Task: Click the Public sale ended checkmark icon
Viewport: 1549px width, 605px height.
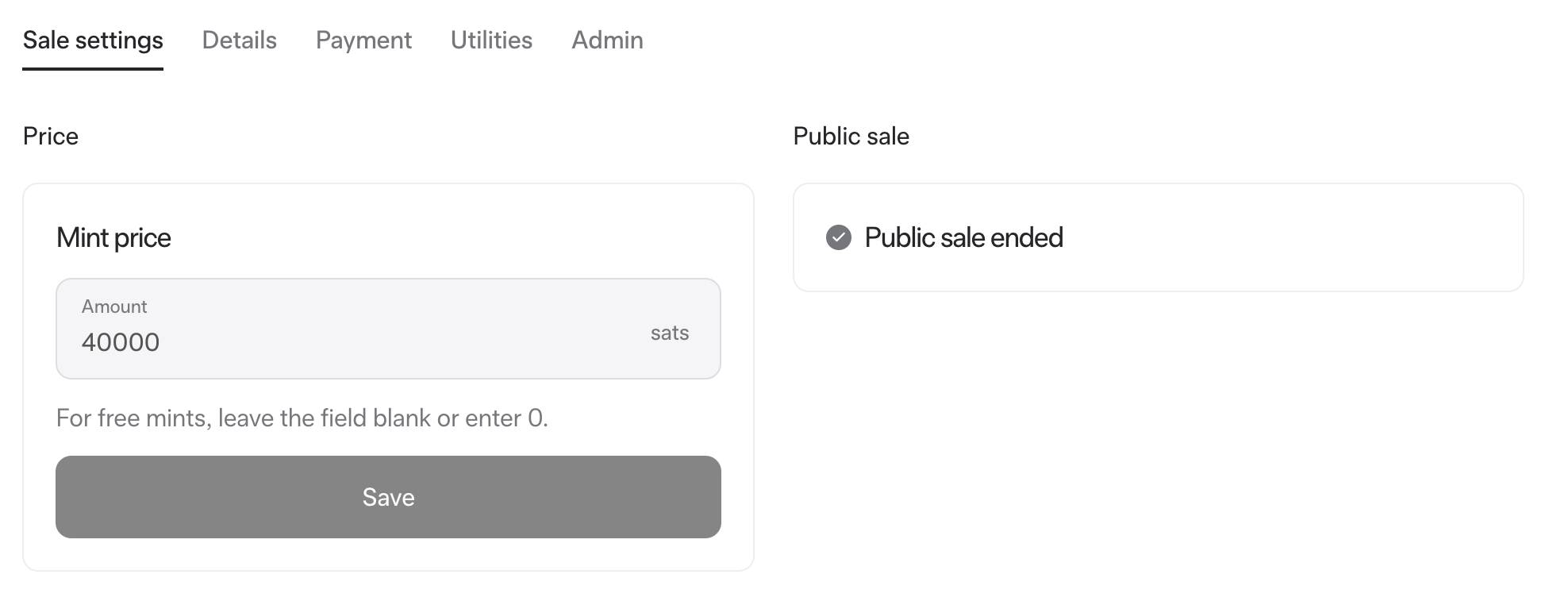Action: [838, 237]
